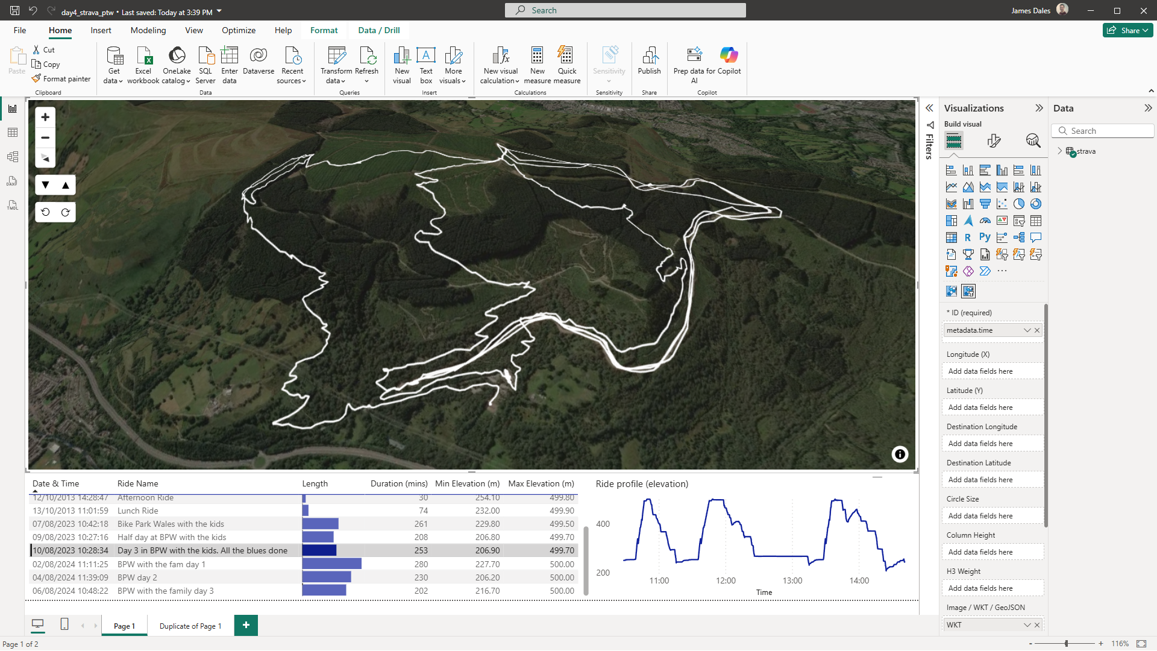Switch to mobile layout view
The width and height of the screenshot is (1157, 651).
point(64,624)
